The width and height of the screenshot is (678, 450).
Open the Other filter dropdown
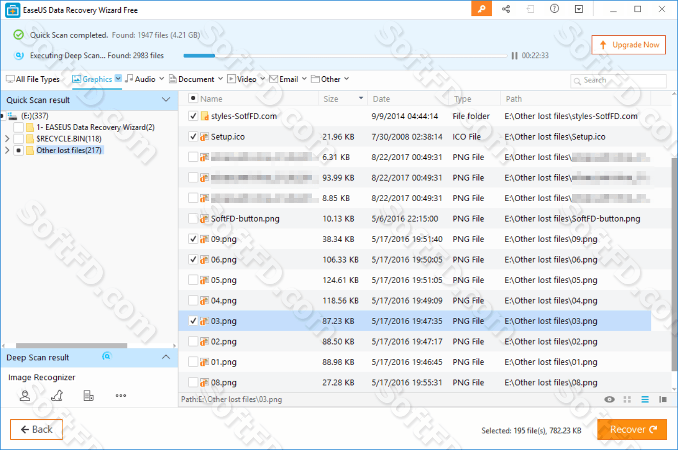[x=346, y=79]
